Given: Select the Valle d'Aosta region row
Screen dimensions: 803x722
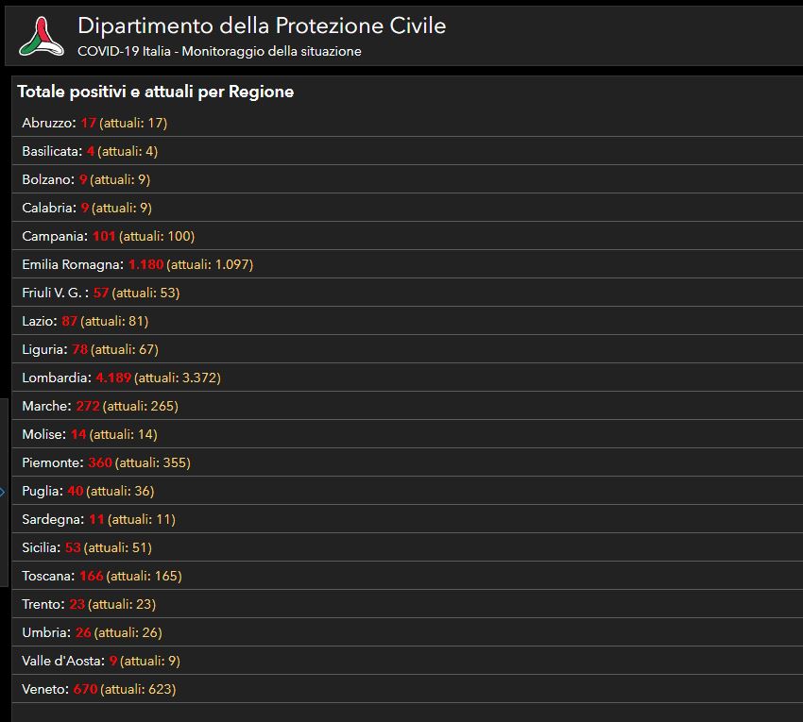Looking at the screenshot, I should [x=407, y=661].
